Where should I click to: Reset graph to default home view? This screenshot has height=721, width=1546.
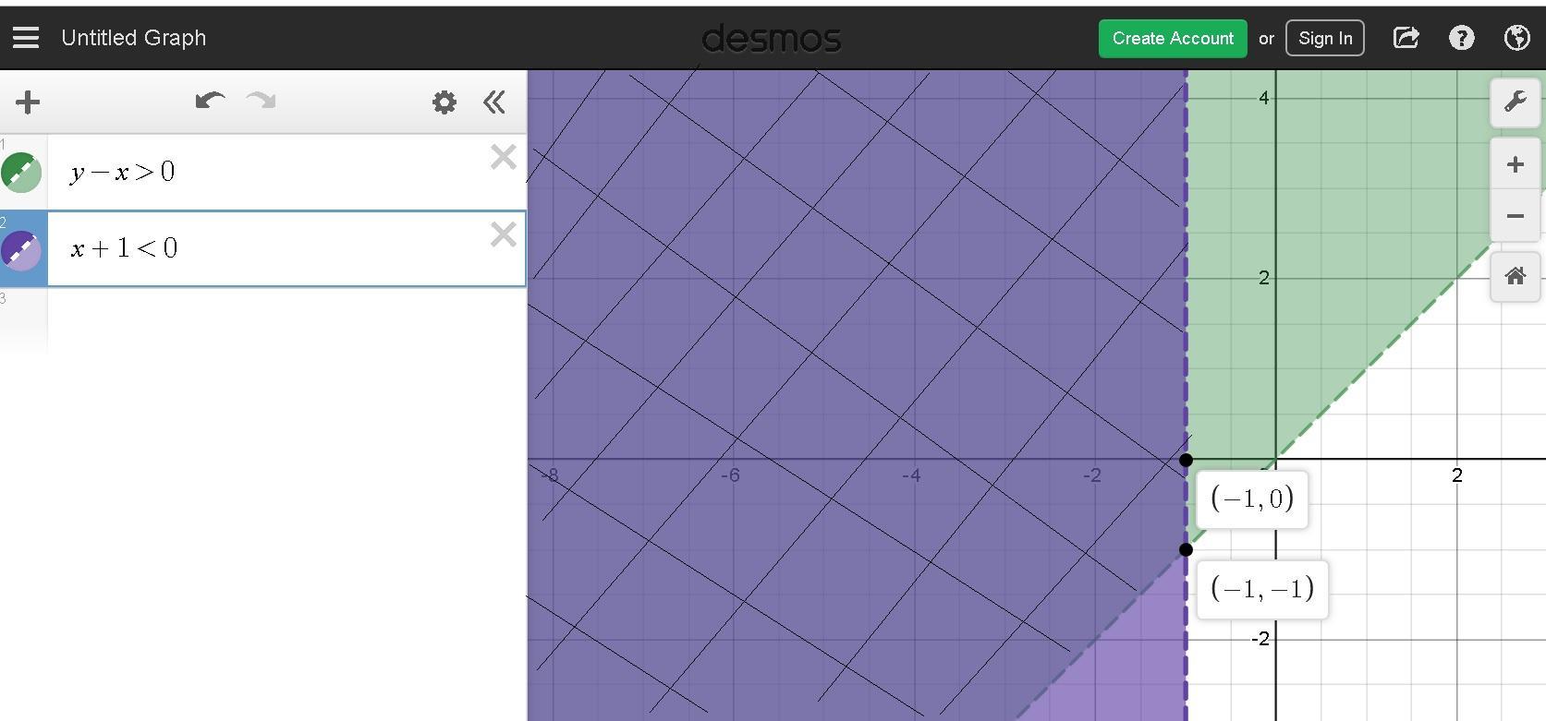pyautogui.click(x=1515, y=276)
